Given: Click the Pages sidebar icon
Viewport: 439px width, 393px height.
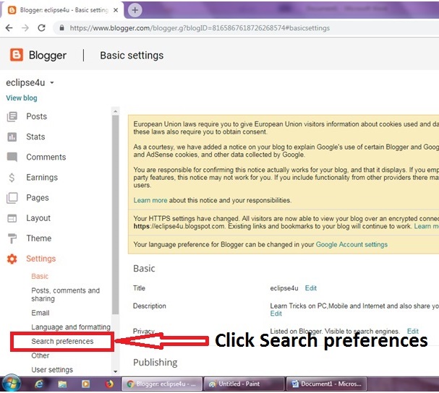Looking at the screenshot, I should 12,198.
